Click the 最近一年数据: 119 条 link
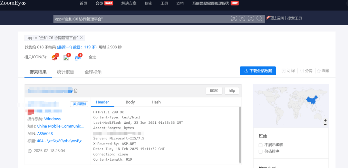This screenshot has height=168, width=348. (x=77, y=47)
